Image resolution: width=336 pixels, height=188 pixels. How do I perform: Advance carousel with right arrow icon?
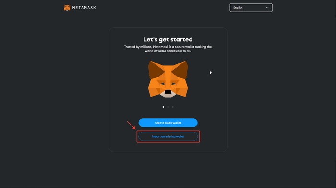click(211, 73)
